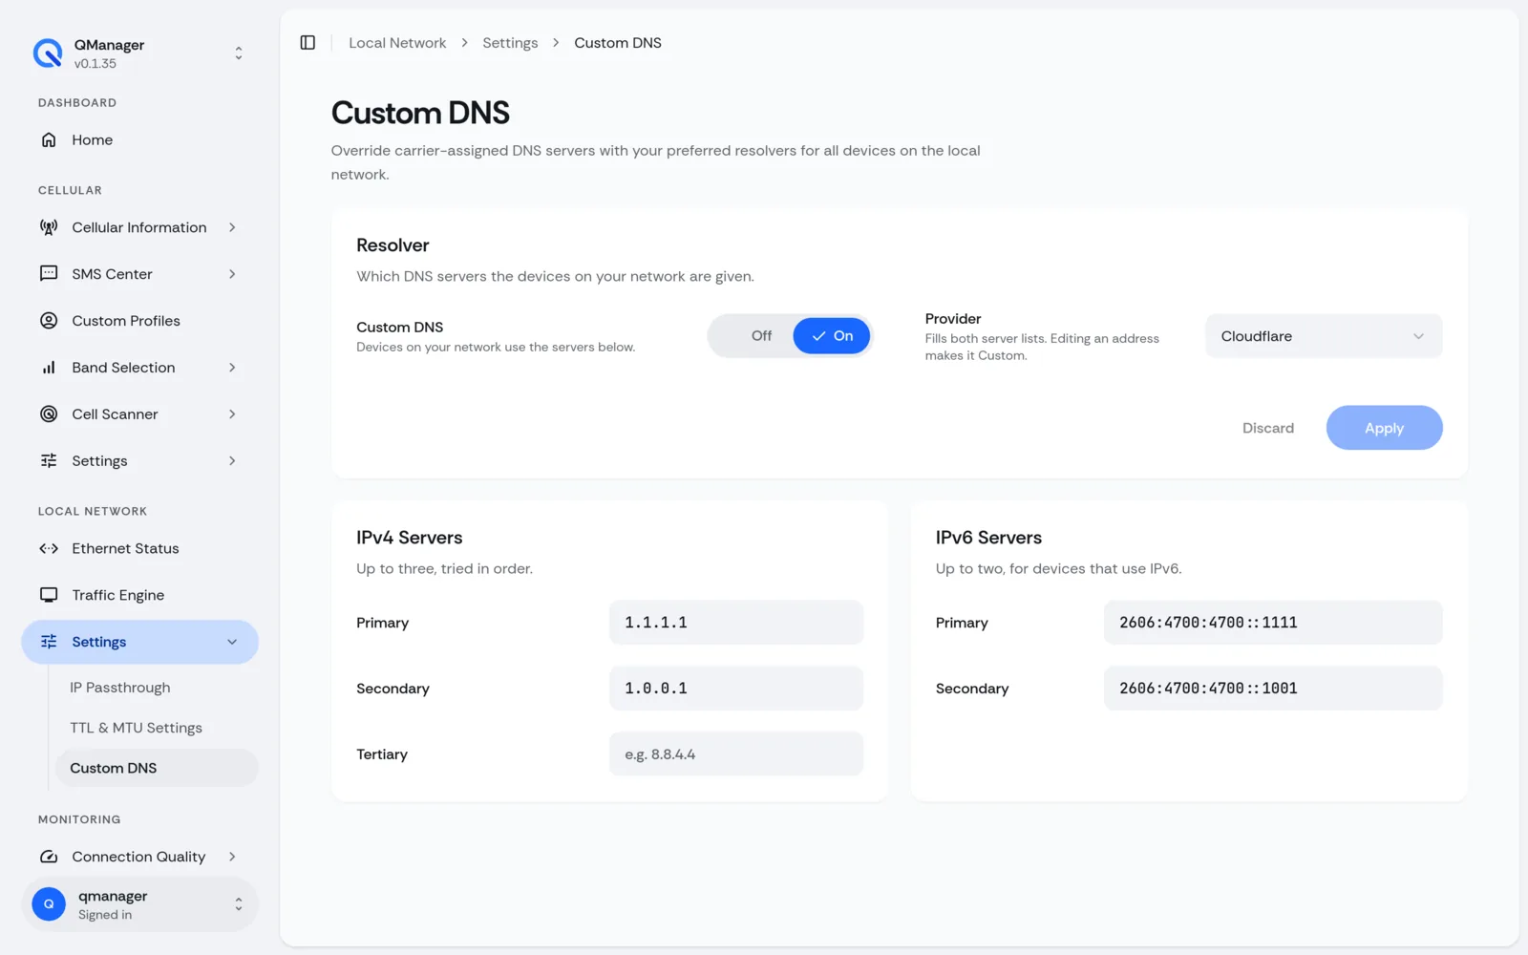Expand the Band Selection submenu chevron
The width and height of the screenshot is (1528, 955).
point(232,368)
